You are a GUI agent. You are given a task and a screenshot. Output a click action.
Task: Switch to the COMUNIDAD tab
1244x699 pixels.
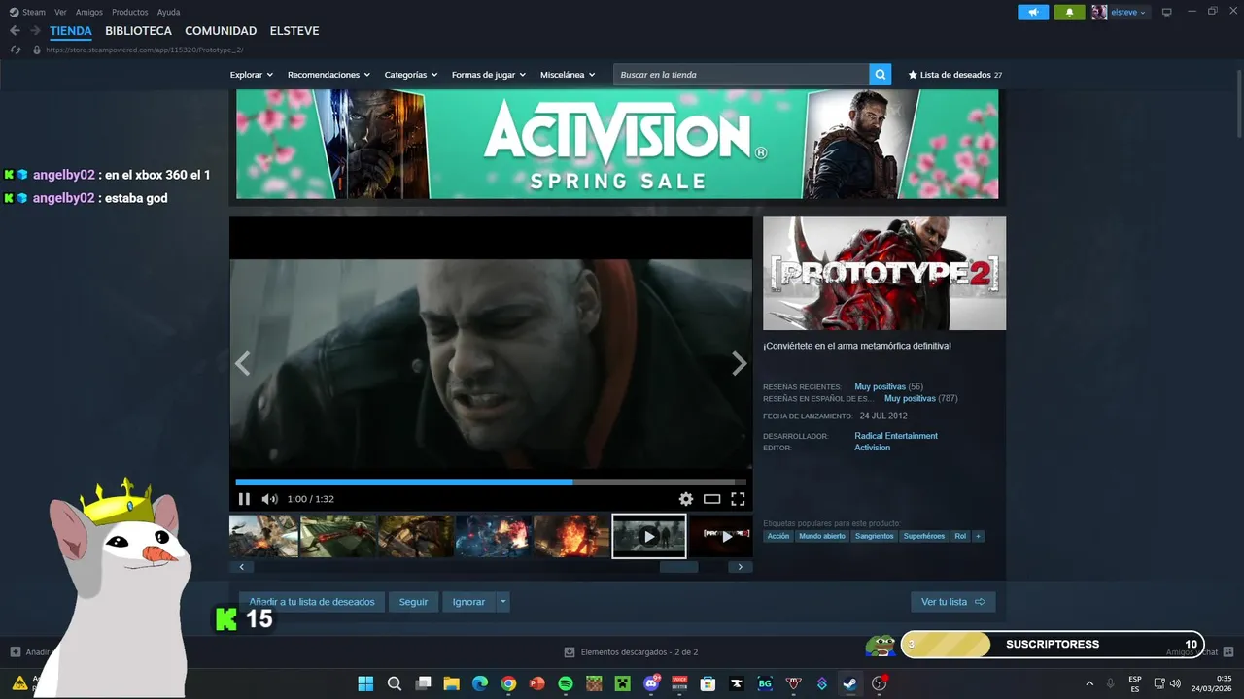click(x=221, y=31)
